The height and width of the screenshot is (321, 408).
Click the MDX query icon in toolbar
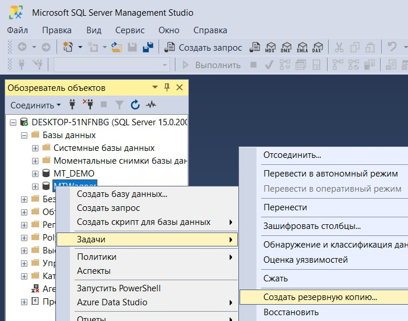pos(270,48)
